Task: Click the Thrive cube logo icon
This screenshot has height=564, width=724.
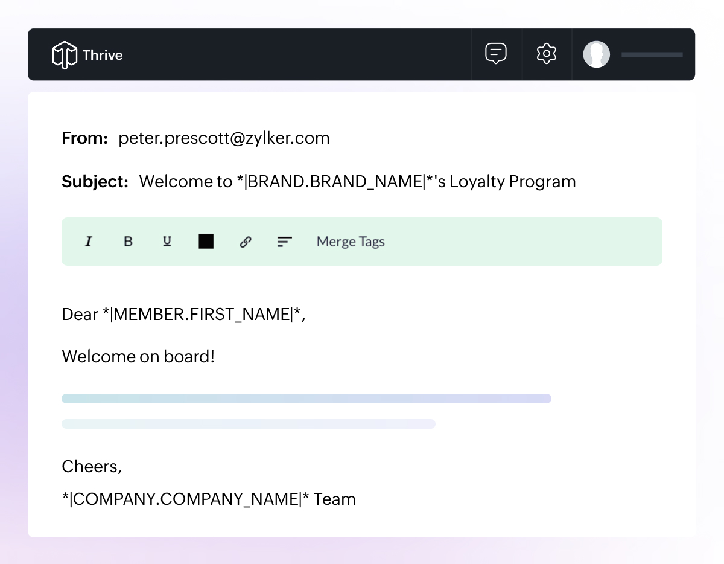Action: pos(64,55)
